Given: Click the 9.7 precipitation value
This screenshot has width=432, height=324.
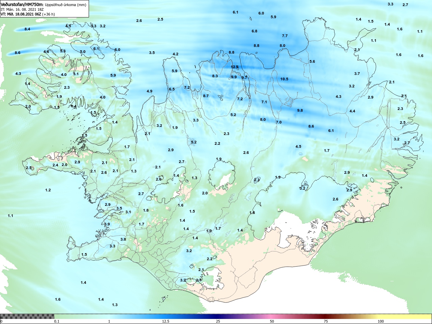Looking at the screenshot, I should pos(244,78).
